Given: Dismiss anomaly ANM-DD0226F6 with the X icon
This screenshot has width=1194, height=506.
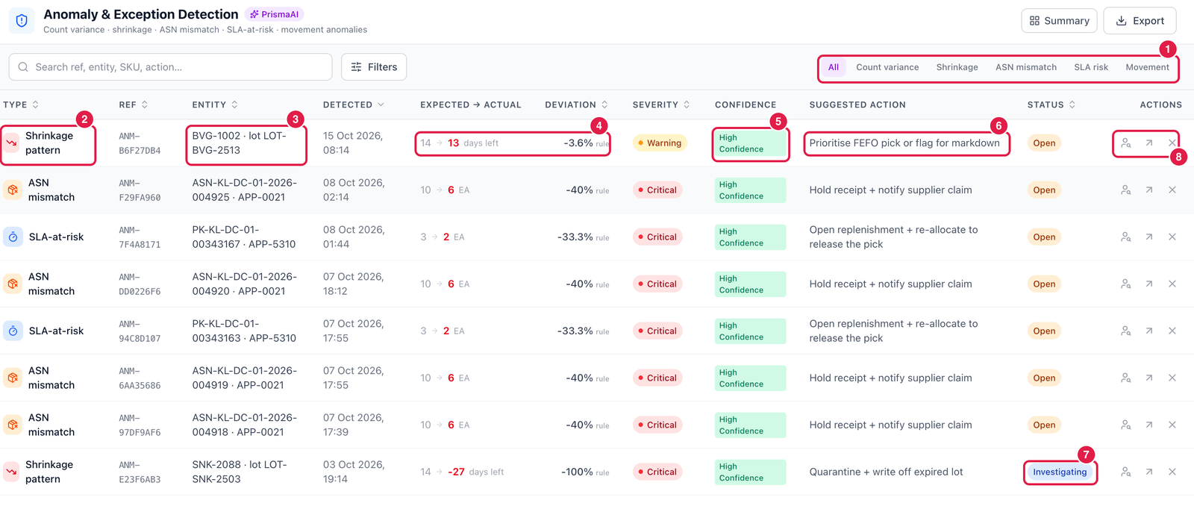Looking at the screenshot, I should (x=1172, y=284).
